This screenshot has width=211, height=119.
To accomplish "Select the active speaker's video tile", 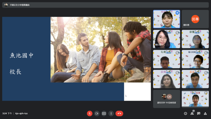I will click(x=167, y=19).
